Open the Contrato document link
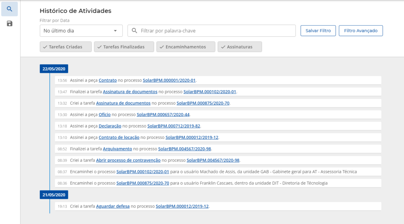Viewport: 404px width, 224px height. pos(108,80)
